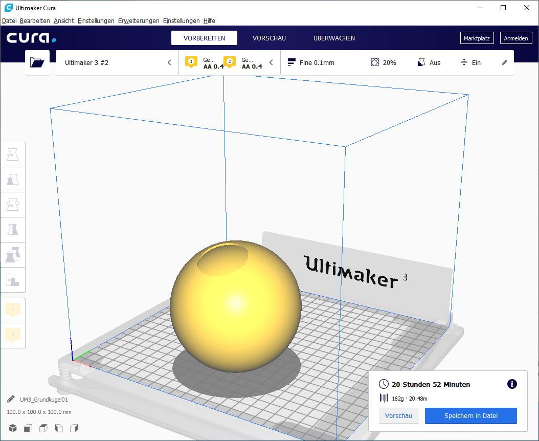Open file using the folder icon
The width and height of the screenshot is (539, 441).
pos(37,62)
